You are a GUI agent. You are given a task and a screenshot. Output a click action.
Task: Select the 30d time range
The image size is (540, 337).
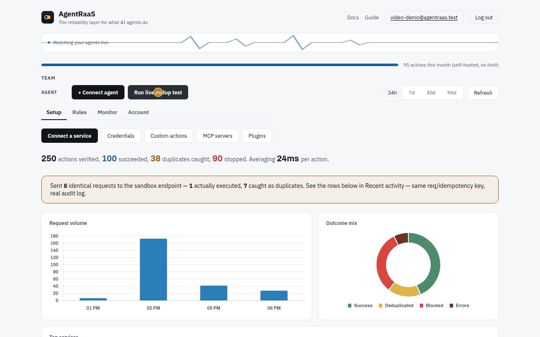point(431,93)
